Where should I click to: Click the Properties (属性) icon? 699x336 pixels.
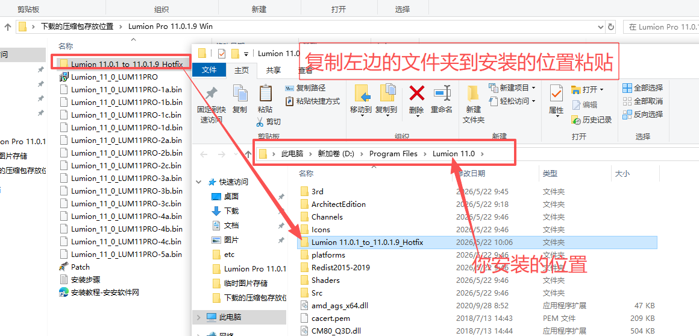point(556,94)
